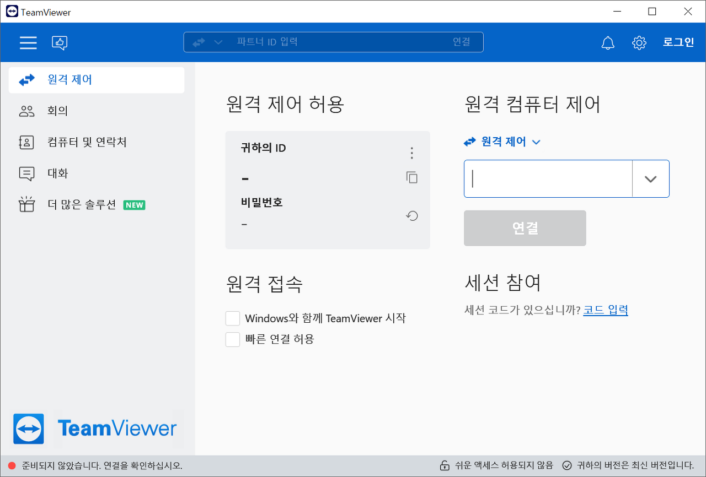Open the three-dot menu in the ID card
This screenshot has height=477, width=706.
pyautogui.click(x=411, y=153)
